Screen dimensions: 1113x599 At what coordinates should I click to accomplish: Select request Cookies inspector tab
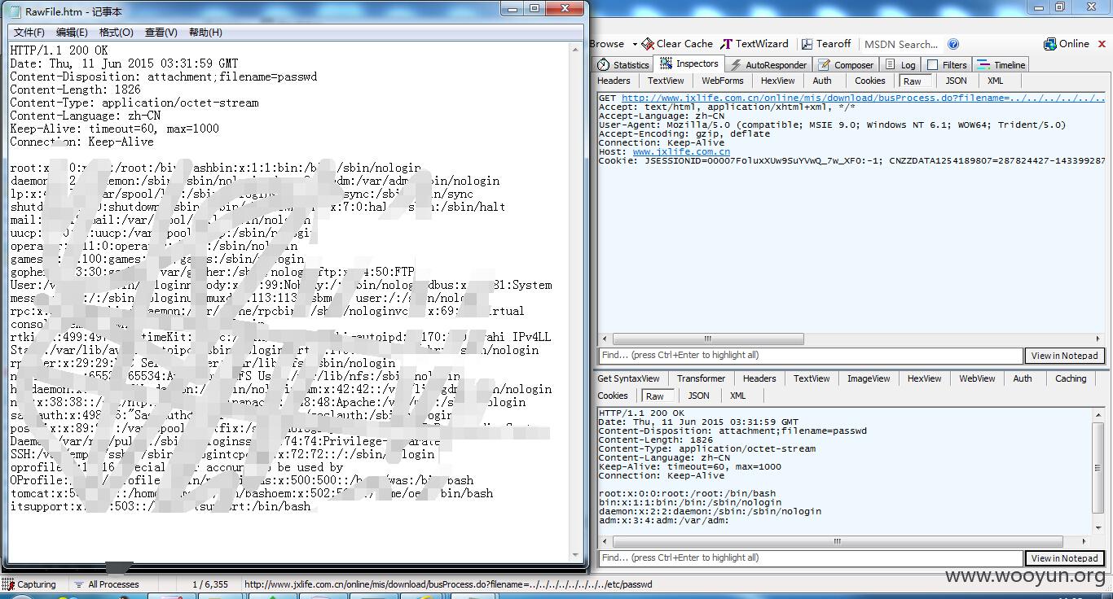point(869,81)
